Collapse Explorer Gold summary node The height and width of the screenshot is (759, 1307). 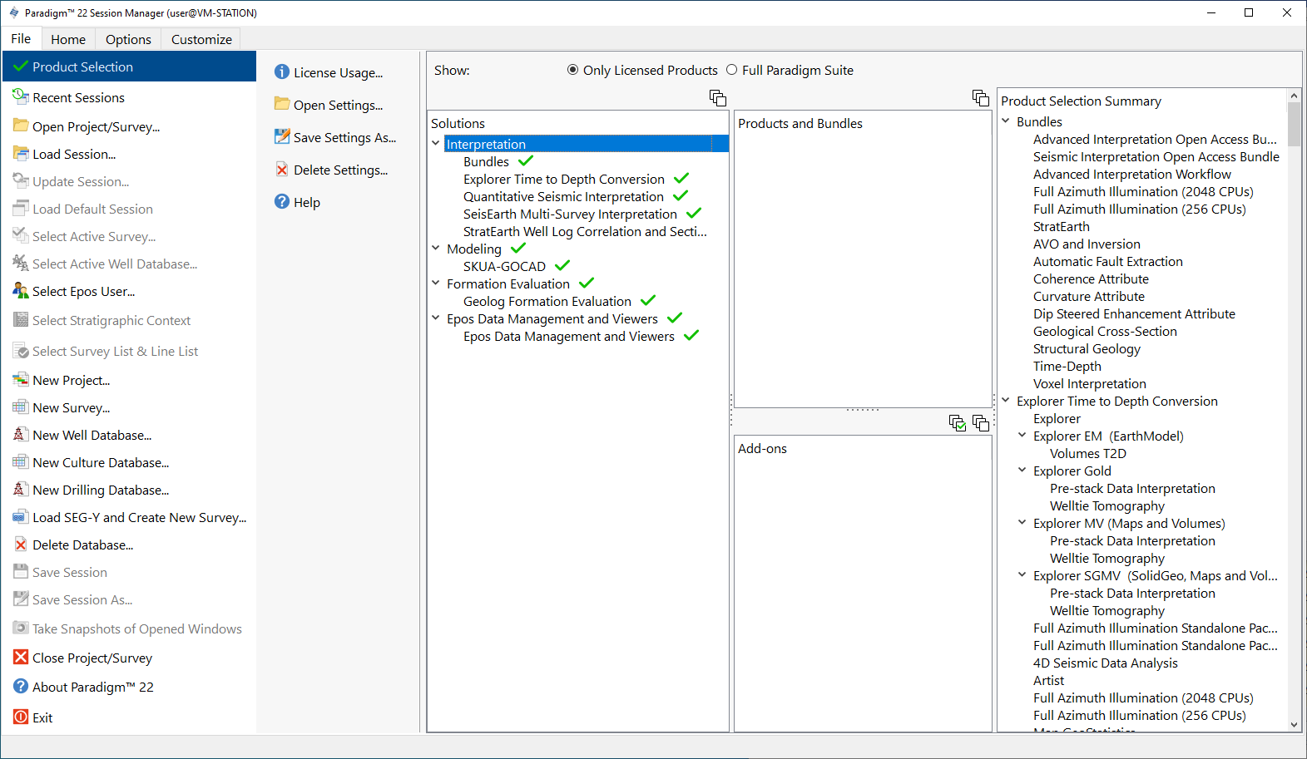[1022, 470]
